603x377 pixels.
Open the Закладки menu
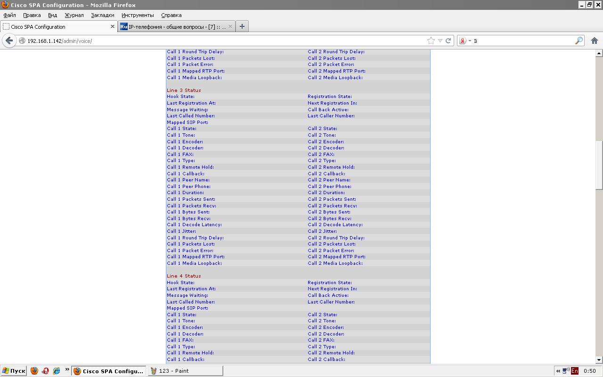coord(103,15)
